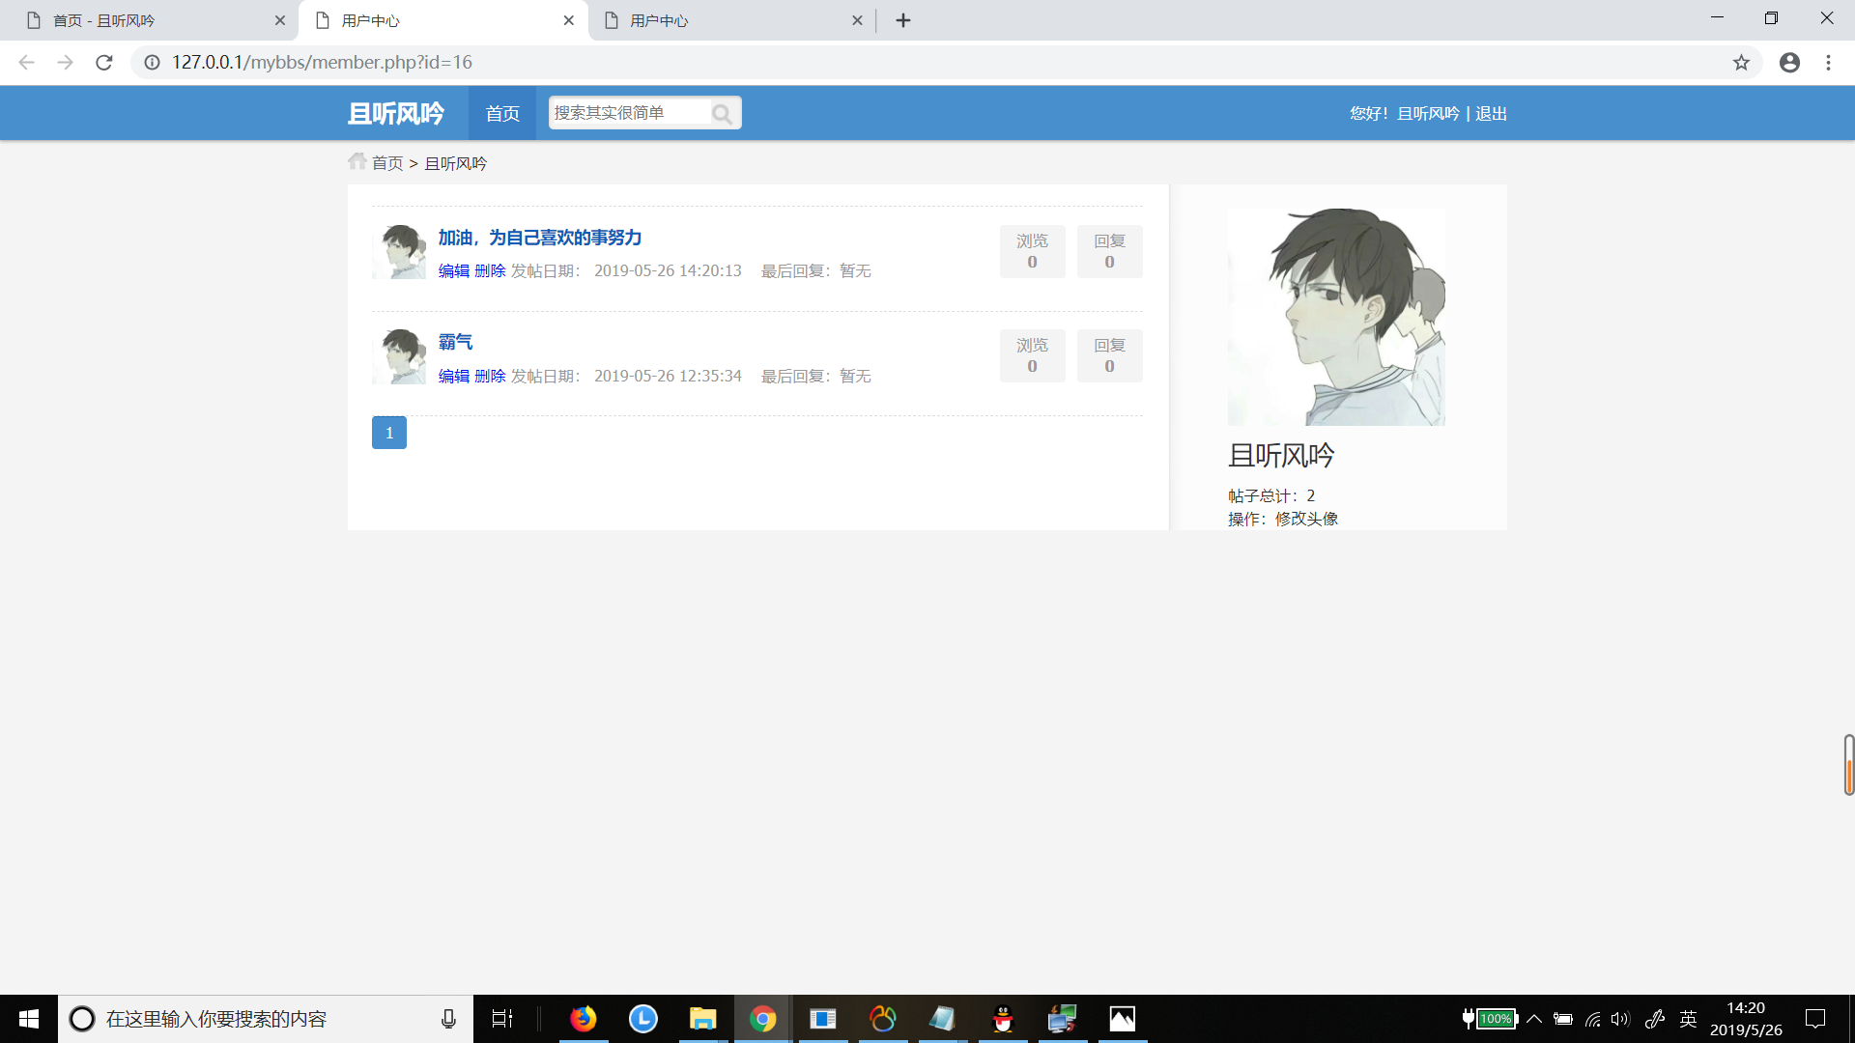This screenshot has width=1855, height=1043.
Task: Open File Explorer from the taskbar
Action: pyautogui.click(x=702, y=1018)
